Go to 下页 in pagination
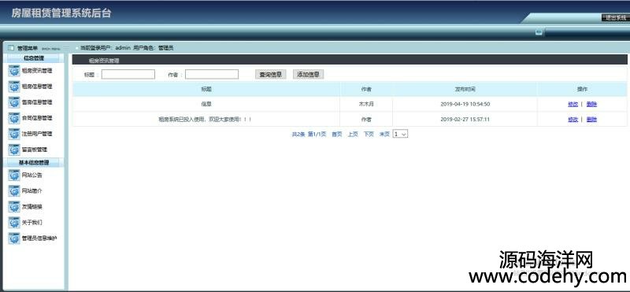The width and height of the screenshot is (630, 292). [369, 134]
